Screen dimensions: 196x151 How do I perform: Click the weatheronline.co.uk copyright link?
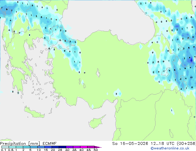tap(170, 148)
